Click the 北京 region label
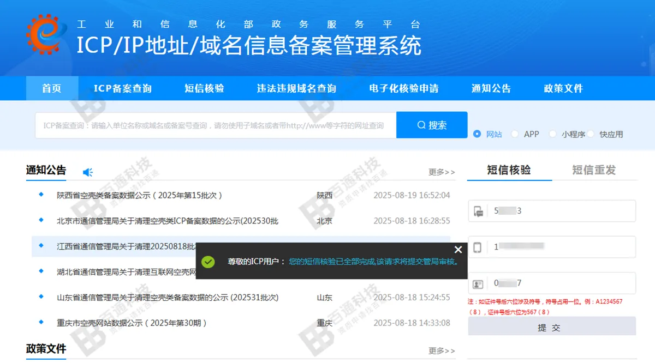Viewport: 655px width, 363px height. point(325,221)
